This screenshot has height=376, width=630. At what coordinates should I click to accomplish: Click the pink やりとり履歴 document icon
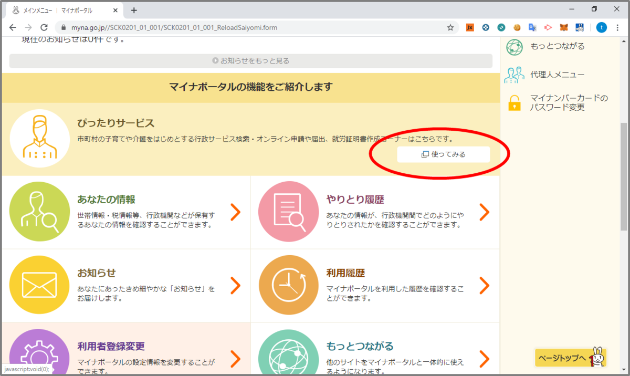coord(288,212)
